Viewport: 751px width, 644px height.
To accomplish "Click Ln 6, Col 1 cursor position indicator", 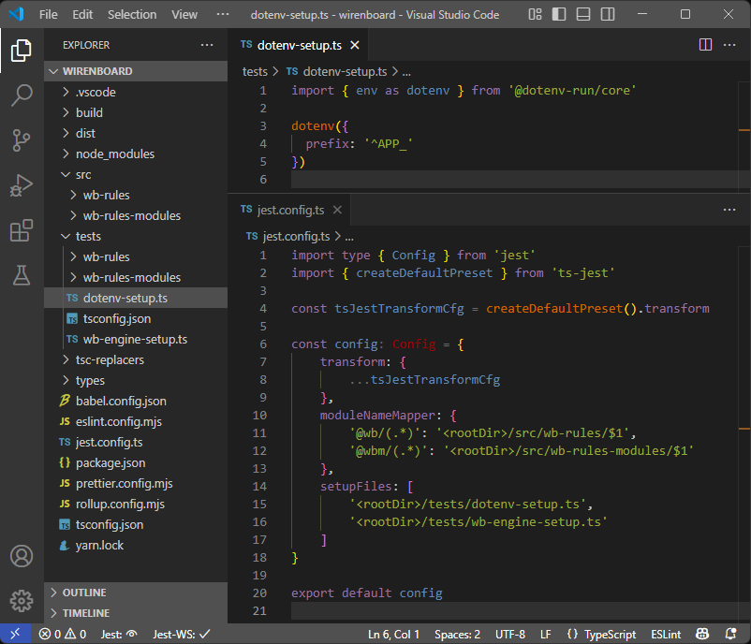I will pos(393,634).
